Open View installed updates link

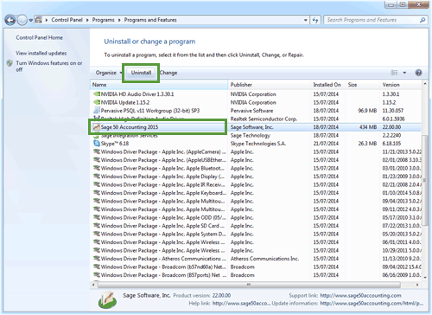coord(41,53)
